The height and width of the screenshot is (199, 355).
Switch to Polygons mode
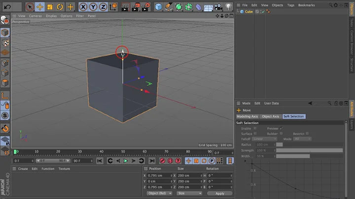click(x=5, y=83)
